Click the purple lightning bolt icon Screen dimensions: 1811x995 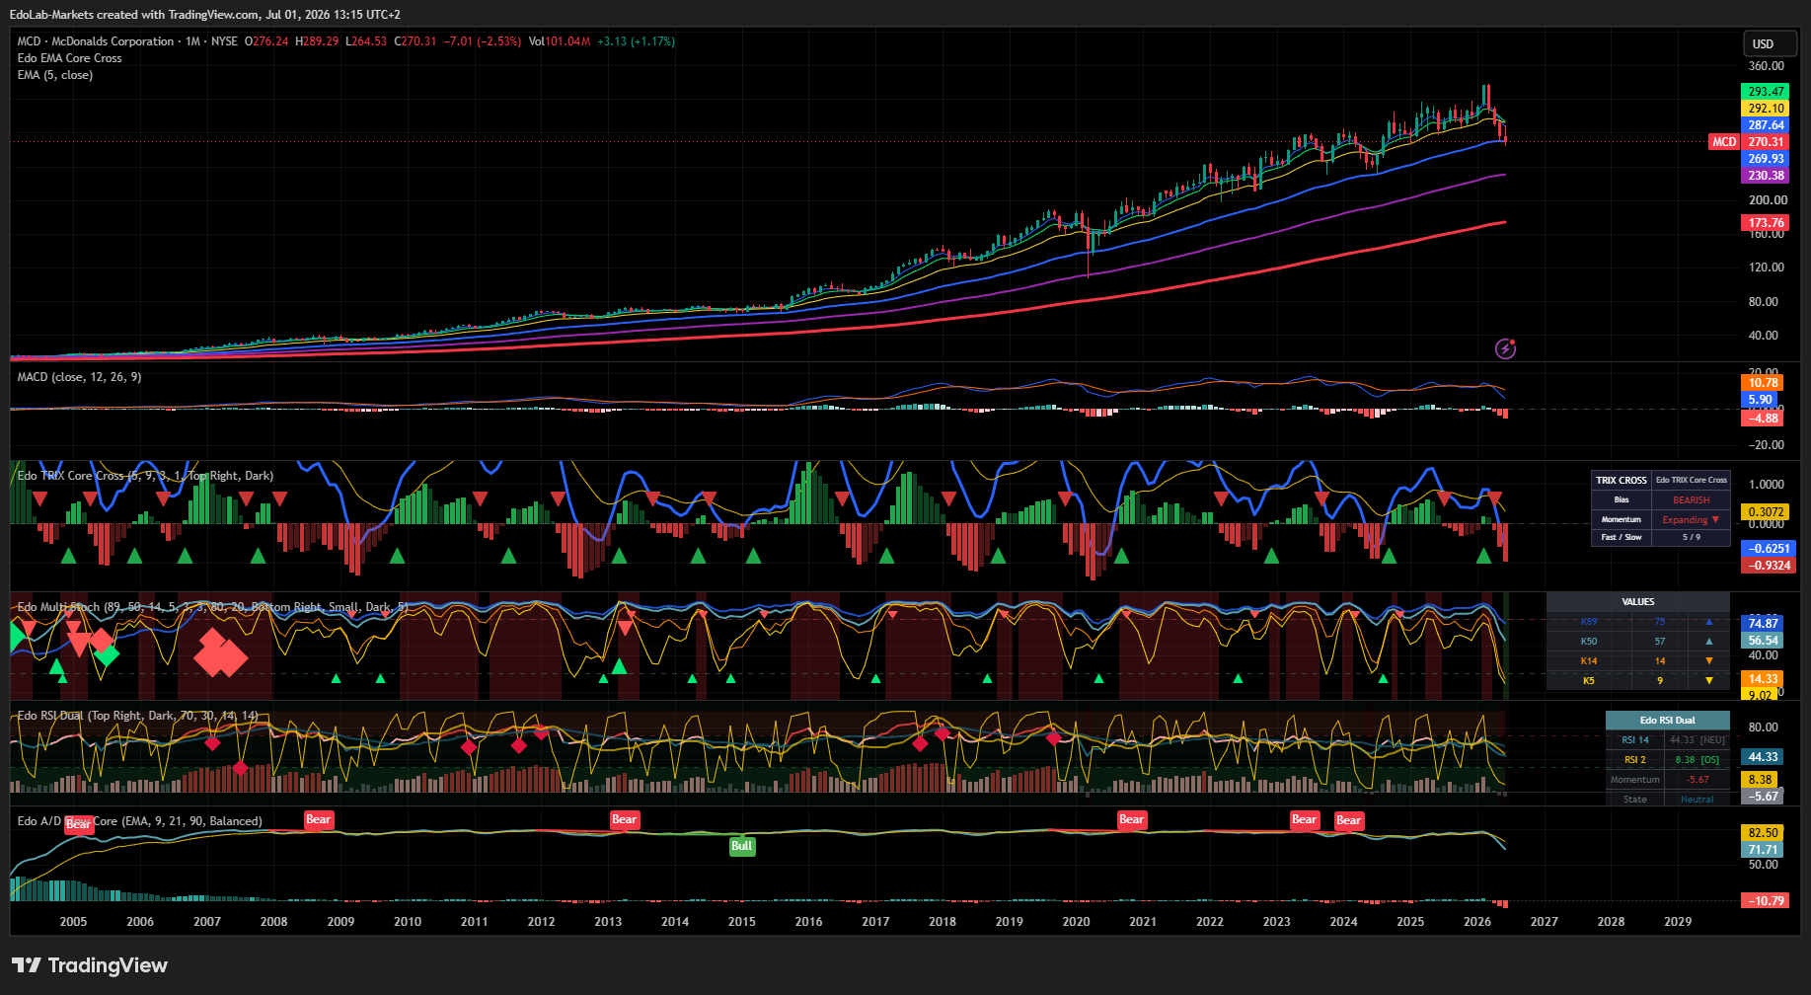coord(1505,347)
